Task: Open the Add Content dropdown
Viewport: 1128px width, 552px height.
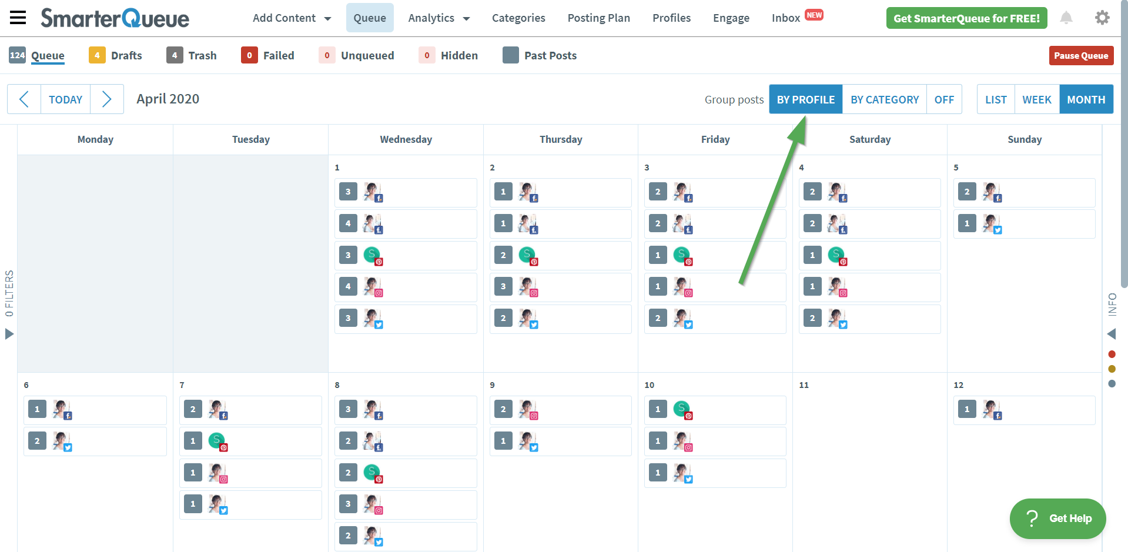Action: (x=291, y=18)
